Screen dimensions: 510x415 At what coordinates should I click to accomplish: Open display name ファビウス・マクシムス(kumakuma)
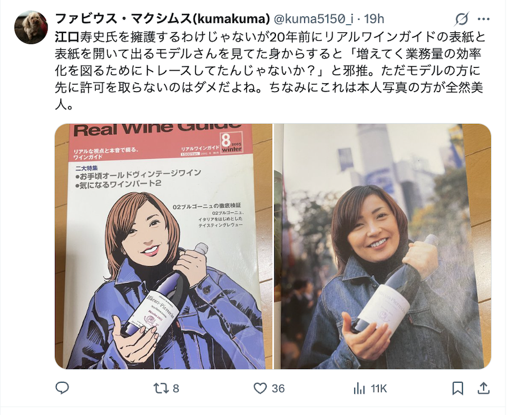pyautogui.click(x=162, y=19)
